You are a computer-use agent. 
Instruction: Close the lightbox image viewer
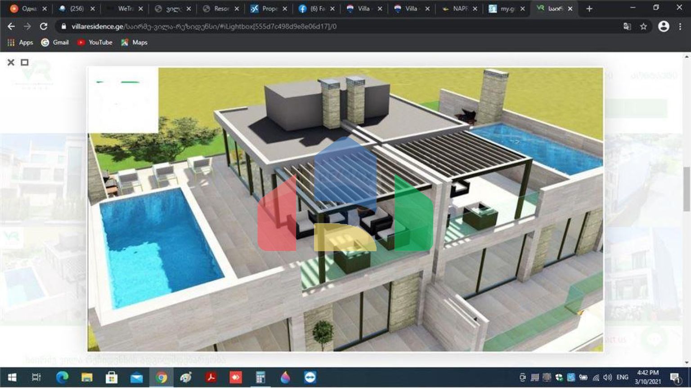tap(11, 62)
